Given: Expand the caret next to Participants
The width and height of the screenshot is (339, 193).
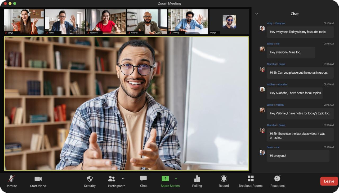Looking at the screenshot, I should coord(123,178).
